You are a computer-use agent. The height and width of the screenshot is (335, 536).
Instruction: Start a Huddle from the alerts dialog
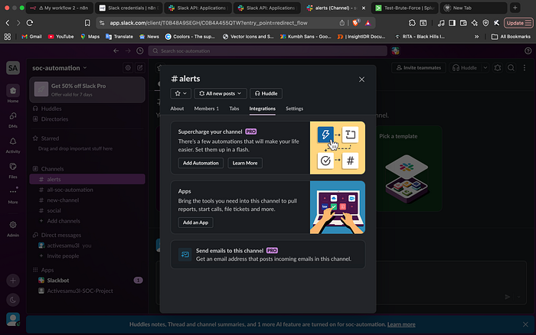point(266,93)
